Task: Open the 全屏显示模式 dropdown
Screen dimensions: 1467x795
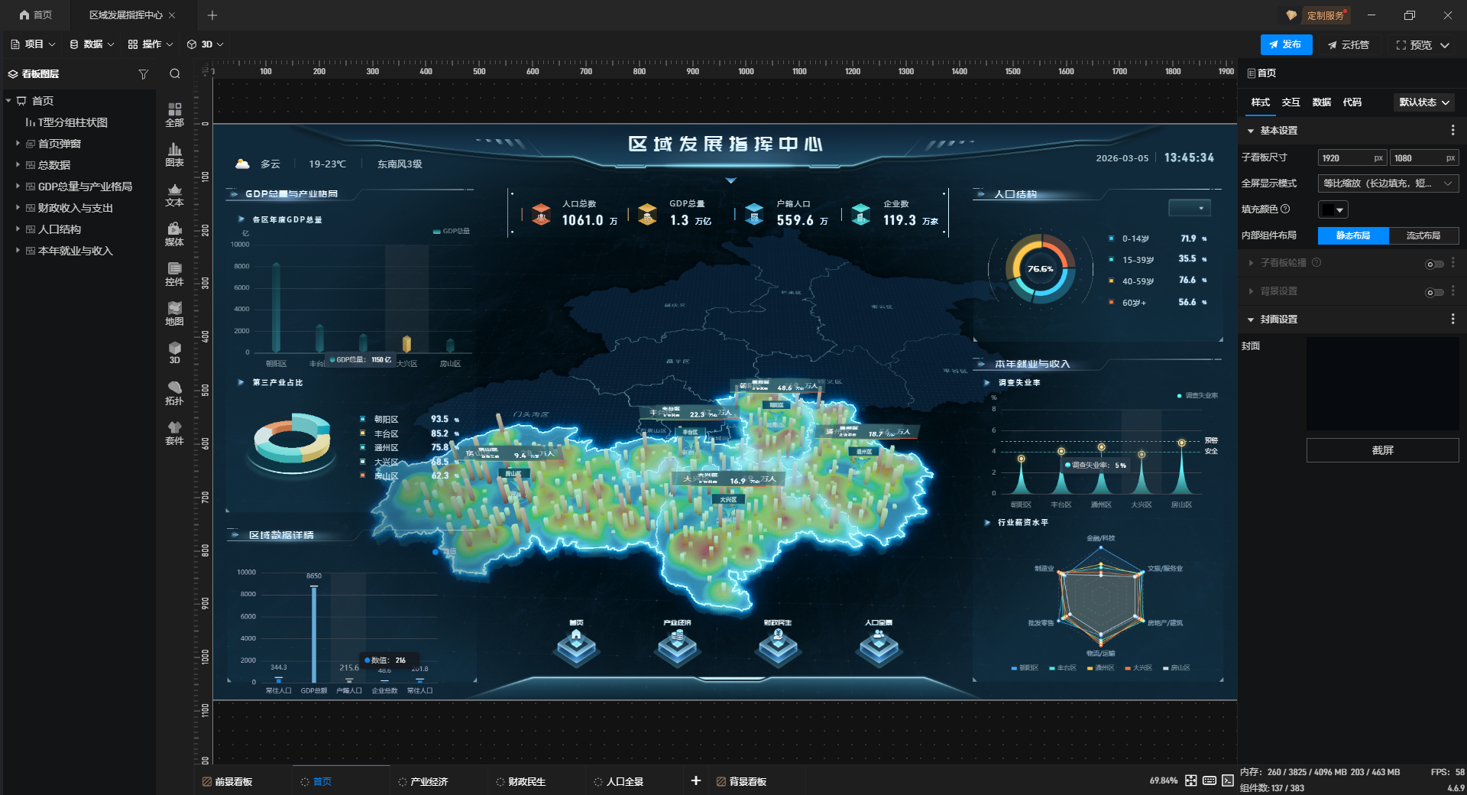Action: pyautogui.click(x=1388, y=183)
